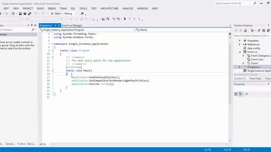Switch to the Solution Explorer bottom tab
The height and width of the screenshot is (152, 271).
click(241, 79)
